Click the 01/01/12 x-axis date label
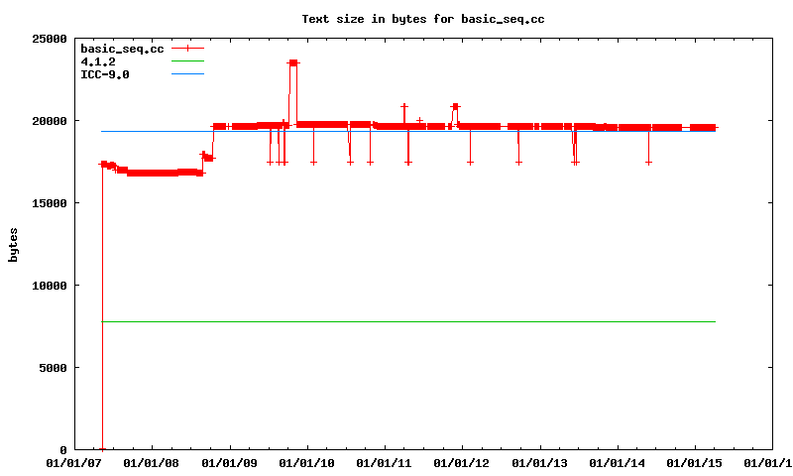Viewport: 793px width, 476px height. click(462, 462)
